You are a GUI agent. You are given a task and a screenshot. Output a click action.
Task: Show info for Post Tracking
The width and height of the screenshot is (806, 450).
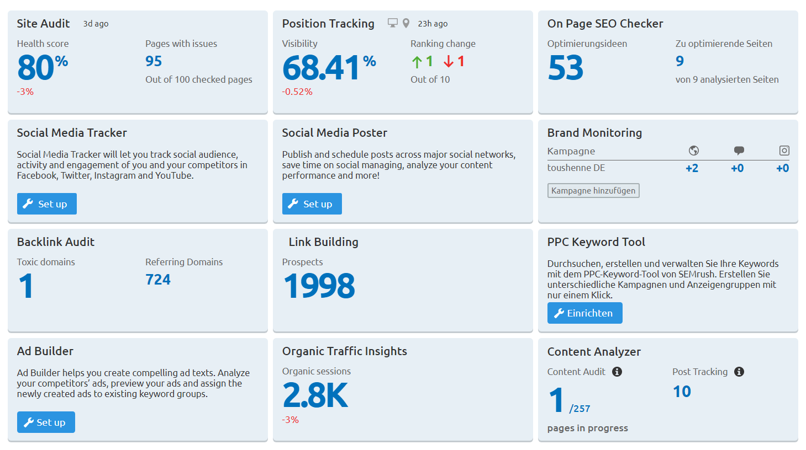(x=739, y=372)
